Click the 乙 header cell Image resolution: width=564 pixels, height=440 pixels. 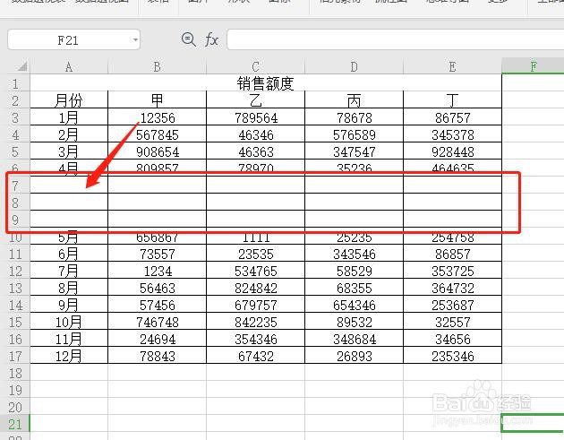pos(255,100)
